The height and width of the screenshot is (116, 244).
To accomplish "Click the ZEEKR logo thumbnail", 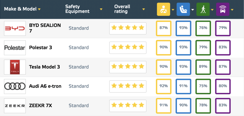I will tap(15, 106).
